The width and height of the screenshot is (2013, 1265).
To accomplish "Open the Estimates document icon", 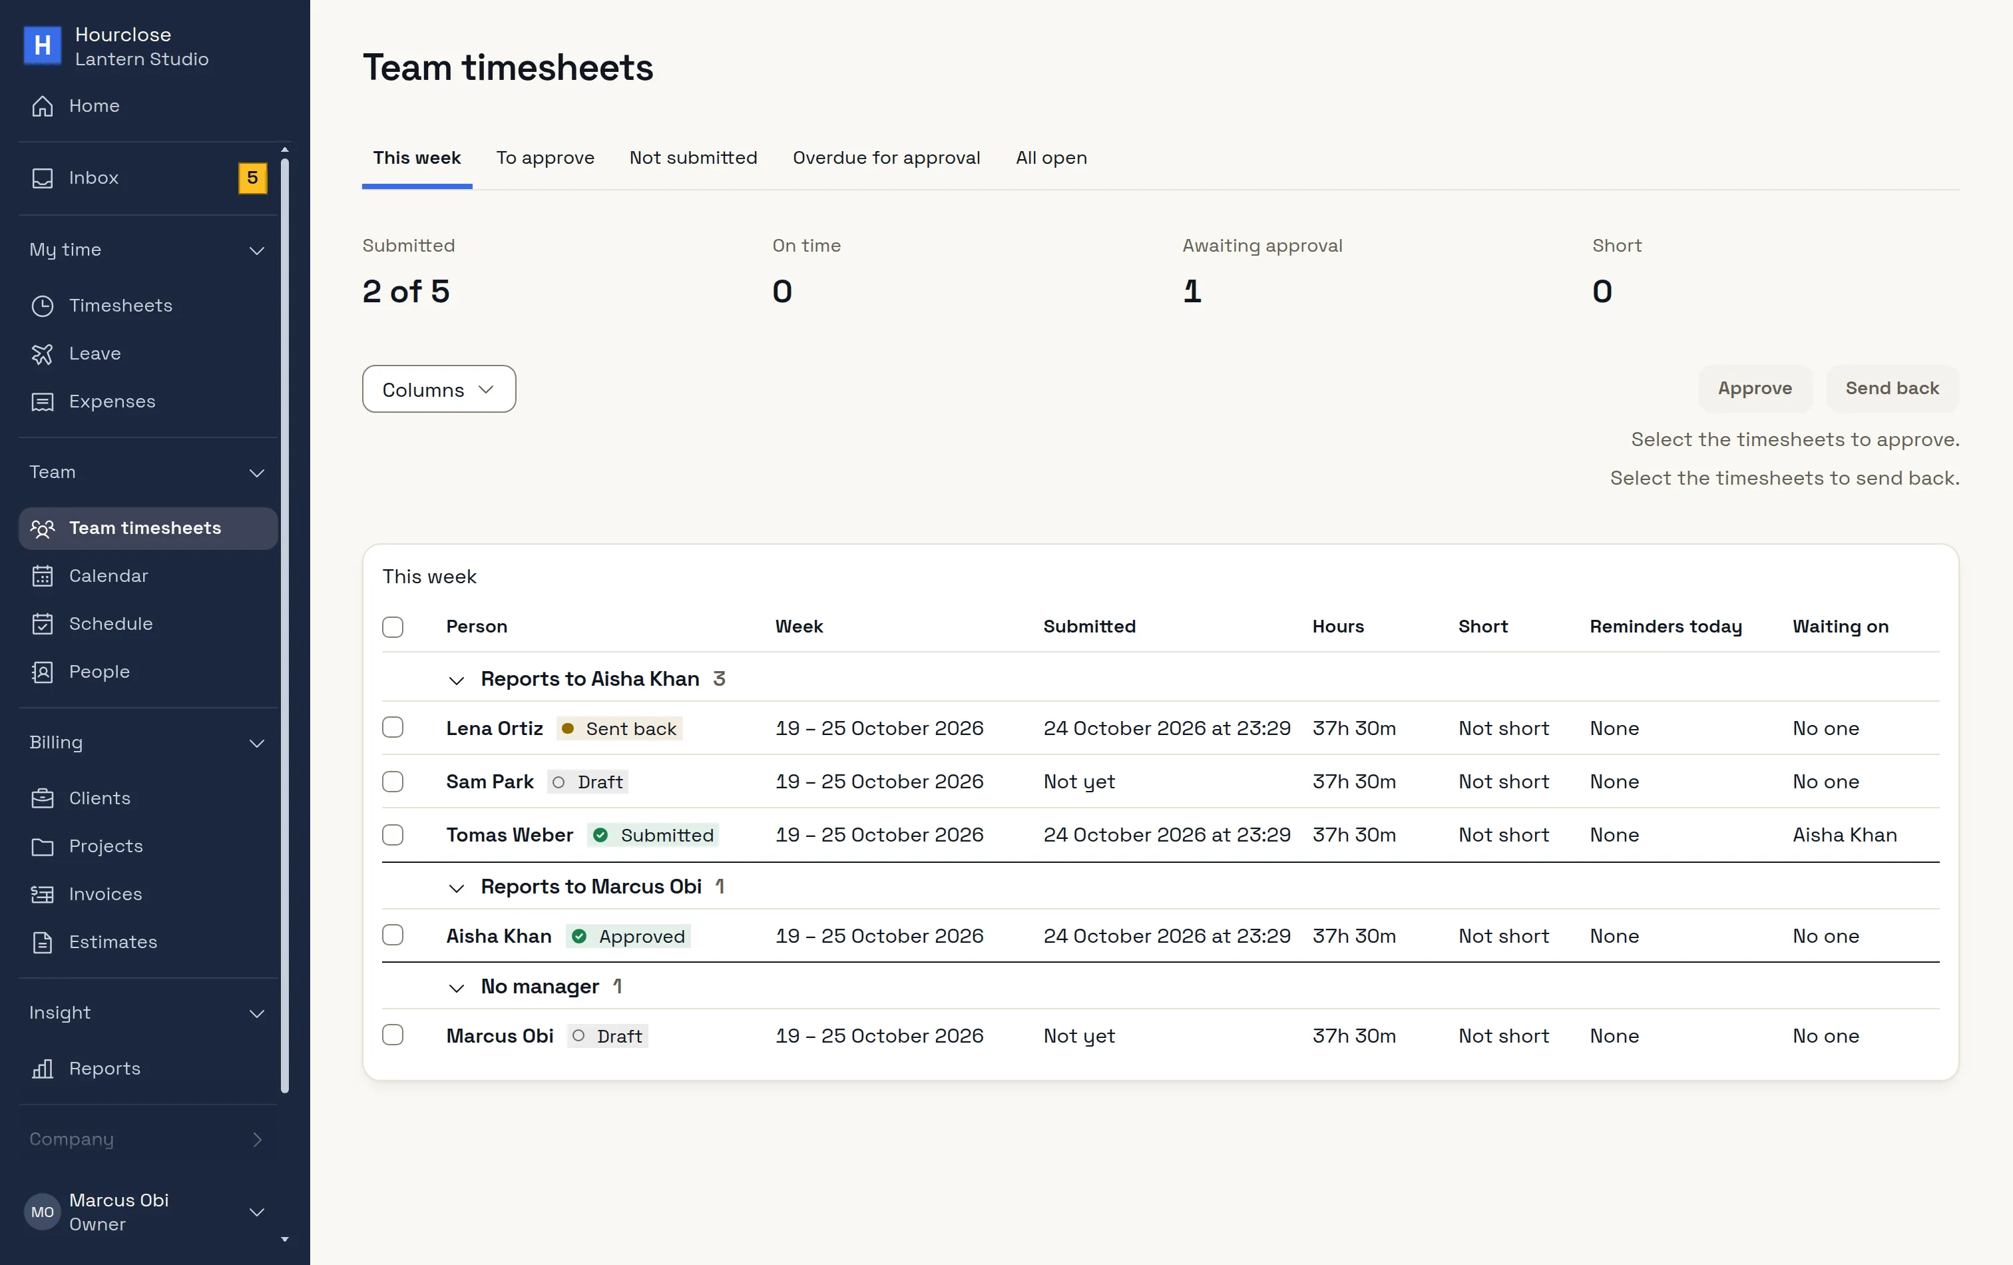I will tap(43, 942).
